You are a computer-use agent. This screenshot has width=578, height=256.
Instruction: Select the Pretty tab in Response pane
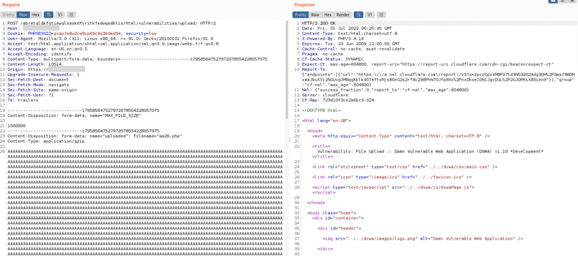click(300, 15)
